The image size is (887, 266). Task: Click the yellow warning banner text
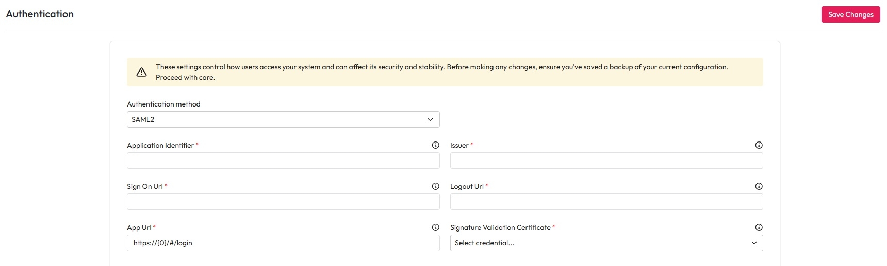point(441,67)
